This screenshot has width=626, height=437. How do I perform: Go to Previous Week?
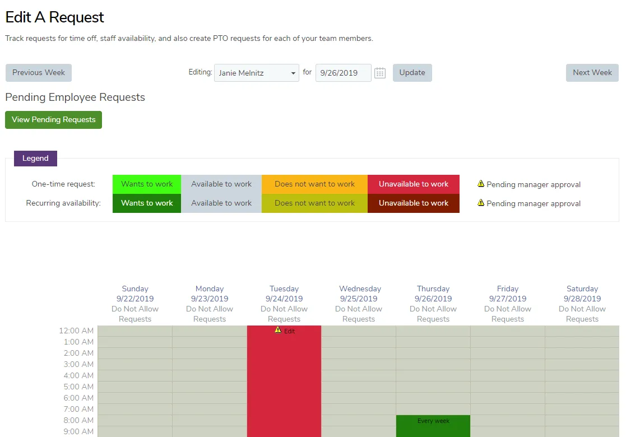[38, 73]
